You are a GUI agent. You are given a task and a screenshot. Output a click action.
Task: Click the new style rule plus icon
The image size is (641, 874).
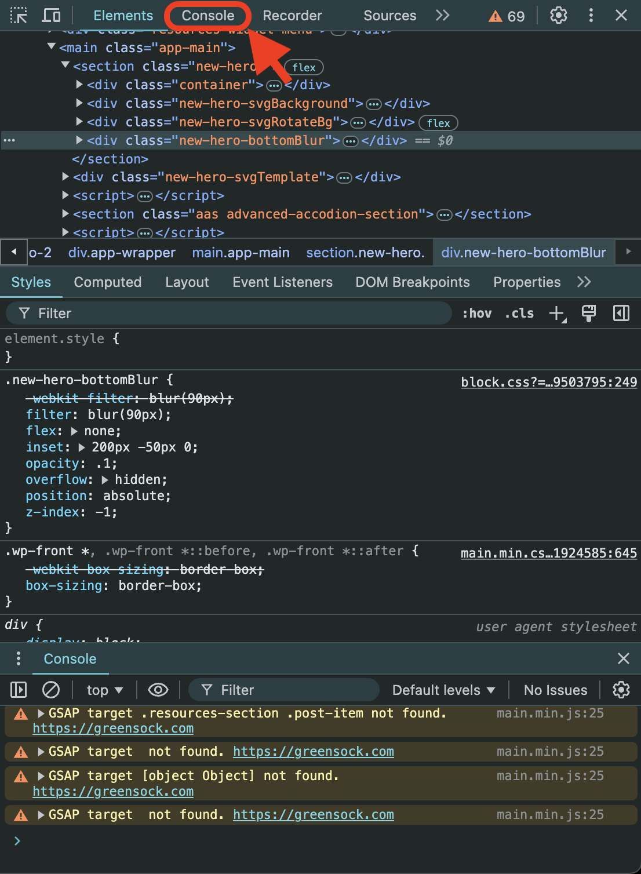[x=557, y=314]
